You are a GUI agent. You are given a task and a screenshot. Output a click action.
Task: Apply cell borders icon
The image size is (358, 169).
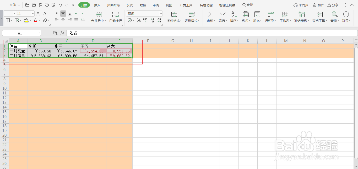pos(8,20)
